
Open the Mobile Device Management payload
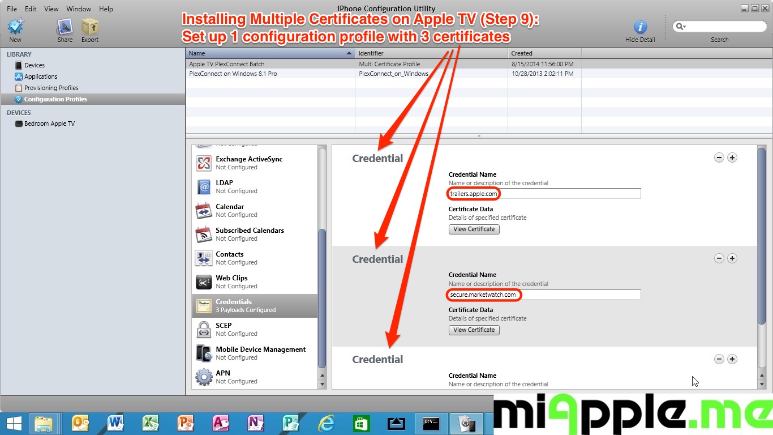[x=260, y=353]
